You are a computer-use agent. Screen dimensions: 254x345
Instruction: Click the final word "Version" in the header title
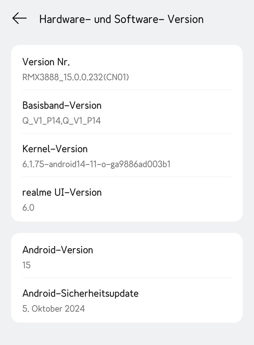[185, 19]
